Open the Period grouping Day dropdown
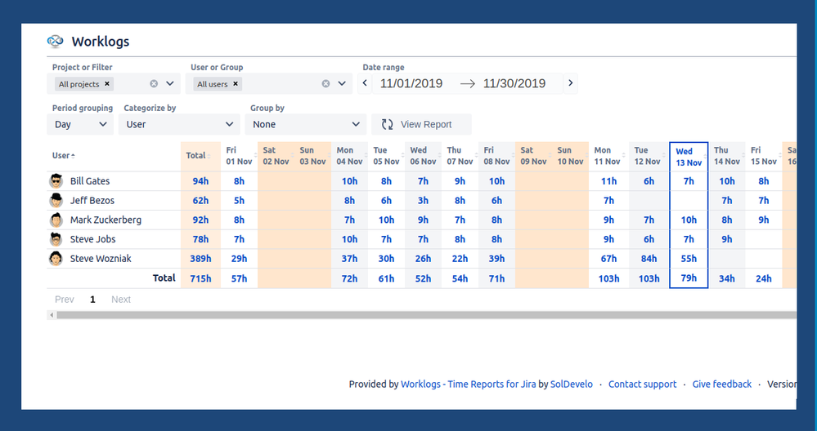This screenshot has height=431, width=817. click(80, 124)
